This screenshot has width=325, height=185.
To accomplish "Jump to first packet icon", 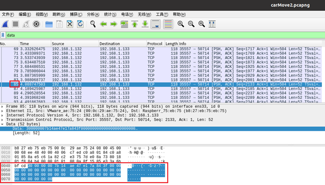I will (x=134, y=24).
